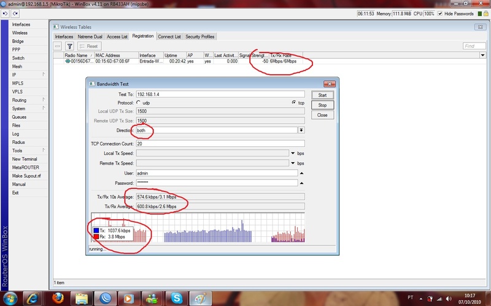This screenshot has width=491, height=306.
Task: Open Skype from the taskbar
Action: 177,299
